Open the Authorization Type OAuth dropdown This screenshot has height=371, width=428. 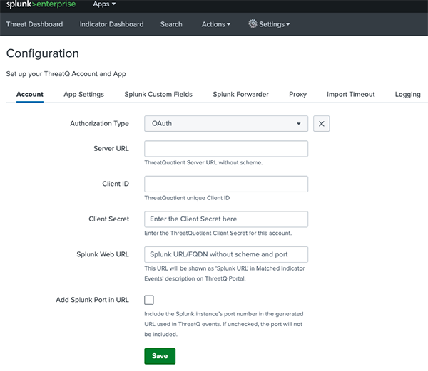pos(226,123)
